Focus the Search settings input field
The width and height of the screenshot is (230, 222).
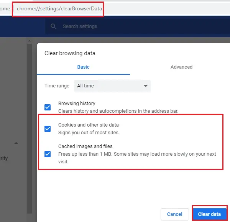tap(115, 26)
